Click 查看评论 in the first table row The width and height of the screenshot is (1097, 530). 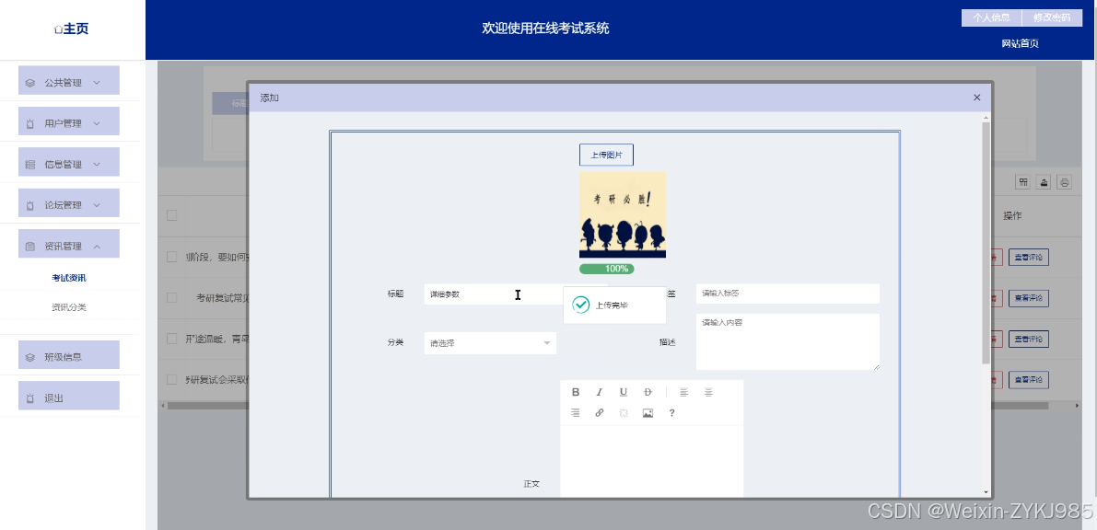(1029, 258)
